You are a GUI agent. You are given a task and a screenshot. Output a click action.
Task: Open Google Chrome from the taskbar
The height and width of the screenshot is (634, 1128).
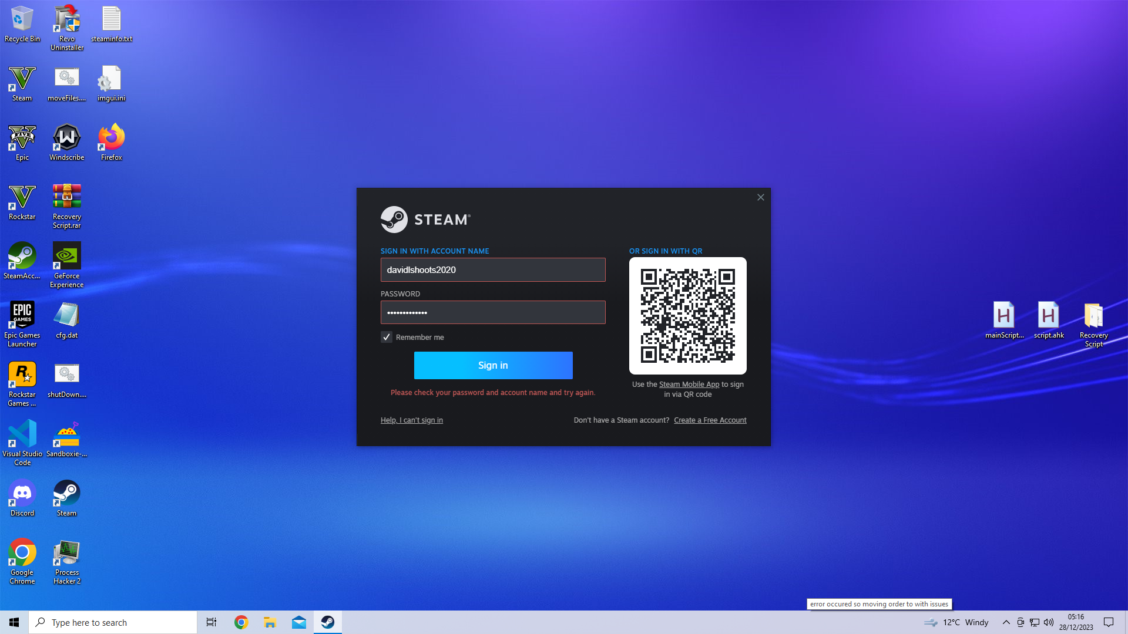click(x=241, y=622)
